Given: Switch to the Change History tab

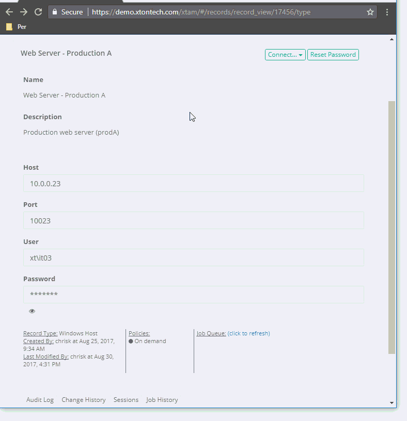Looking at the screenshot, I should [83, 400].
